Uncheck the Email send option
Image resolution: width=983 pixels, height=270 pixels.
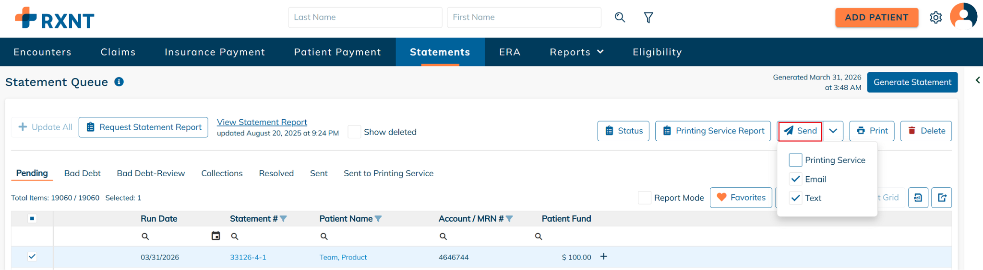795,179
